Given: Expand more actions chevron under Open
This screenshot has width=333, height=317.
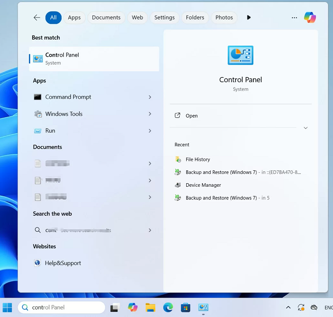Looking at the screenshot, I should tap(305, 128).
